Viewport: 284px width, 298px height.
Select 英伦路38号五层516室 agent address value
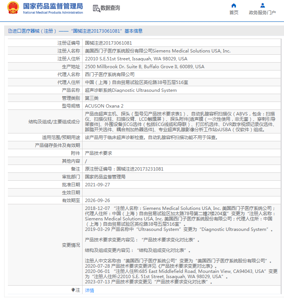(x=137, y=82)
